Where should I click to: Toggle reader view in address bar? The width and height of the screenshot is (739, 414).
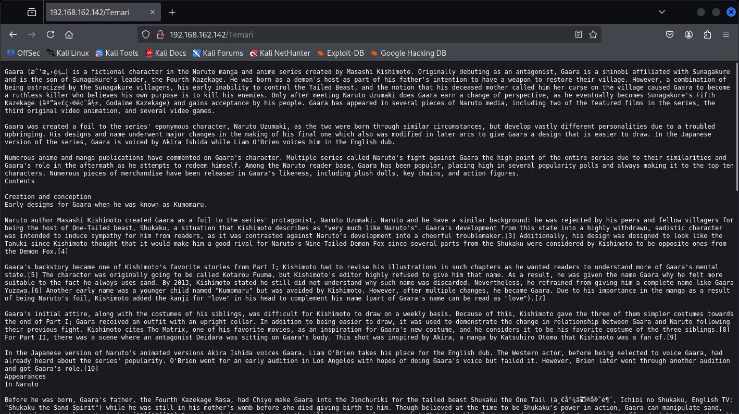[x=578, y=34]
